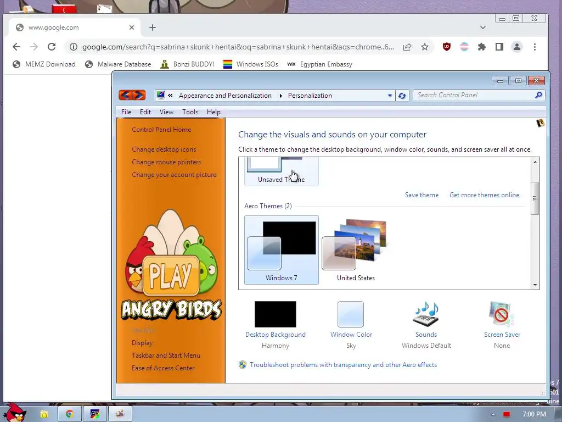Open Troubleshoot problems with transparency link
The height and width of the screenshot is (422, 562).
click(344, 365)
